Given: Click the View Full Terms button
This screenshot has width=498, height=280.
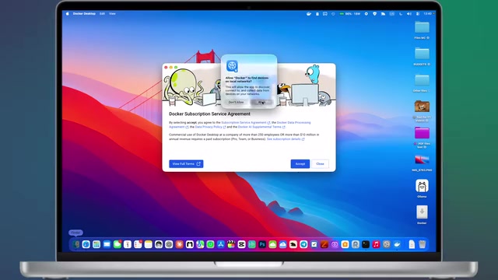Looking at the screenshot, I should (x=186, y=164).
